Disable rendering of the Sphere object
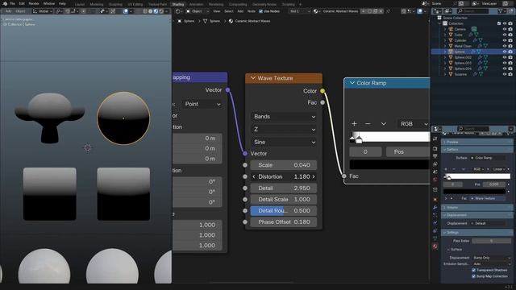Screen dimensions: 516x290 [510, 52]
